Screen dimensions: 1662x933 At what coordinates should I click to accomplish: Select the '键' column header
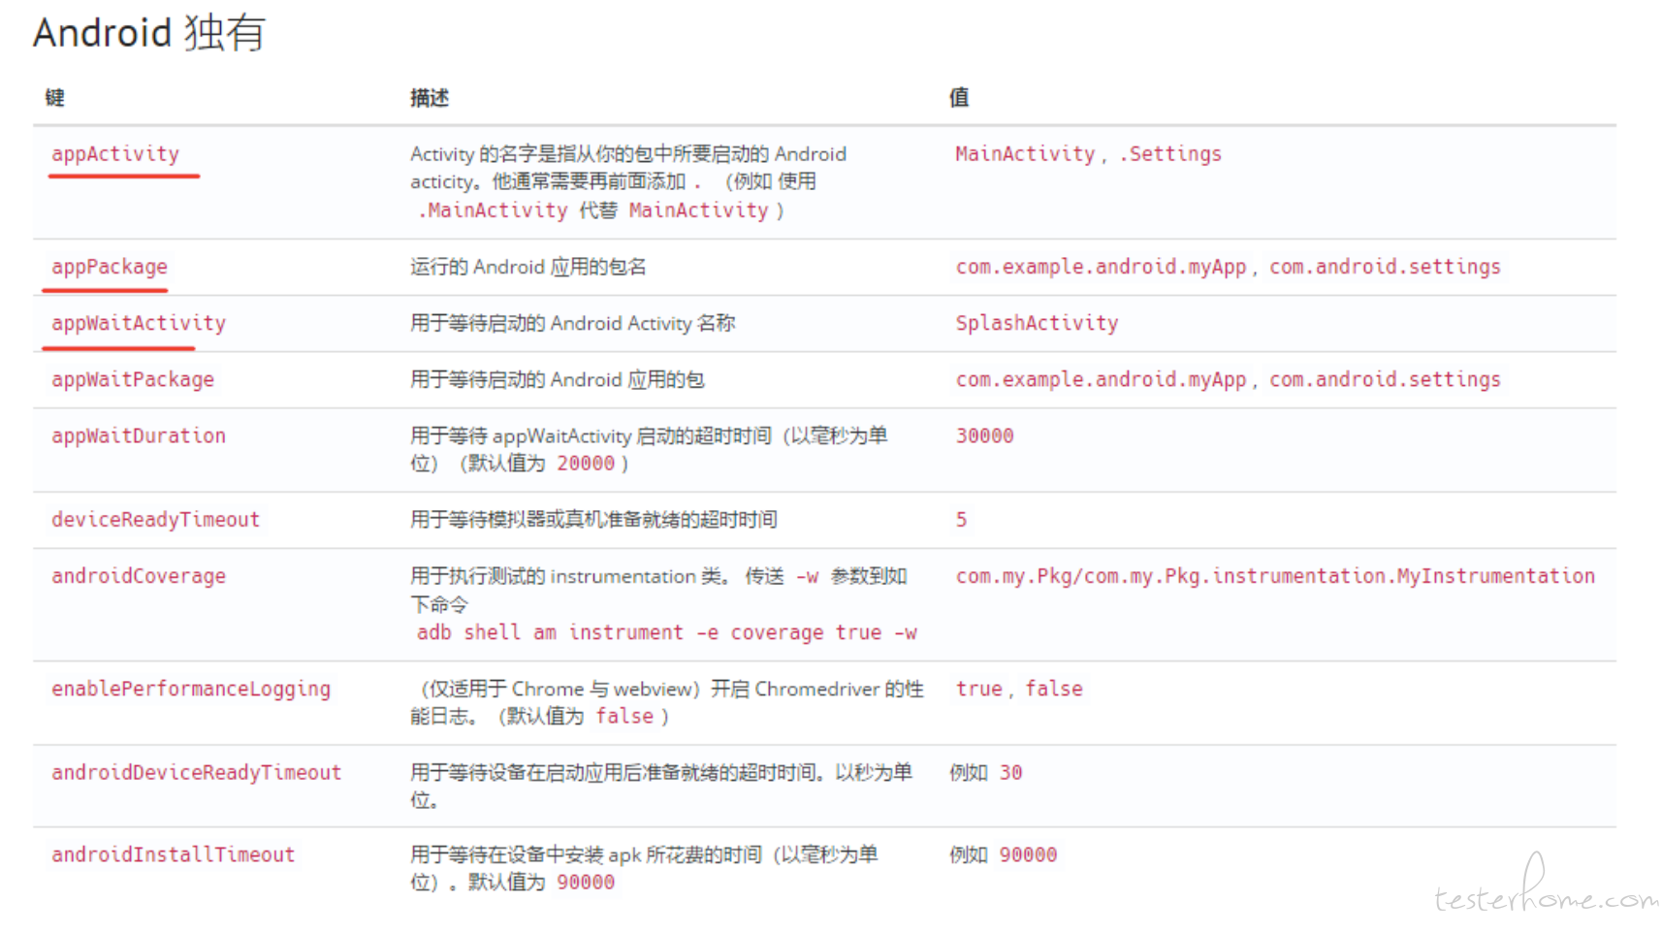(55, 97)
